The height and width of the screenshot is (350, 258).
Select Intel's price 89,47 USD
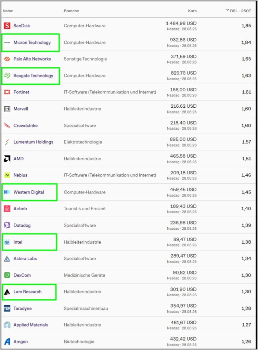click(185, 240)
